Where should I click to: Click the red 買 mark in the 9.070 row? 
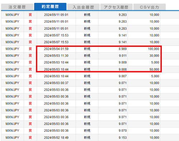[x=30, y=131]
